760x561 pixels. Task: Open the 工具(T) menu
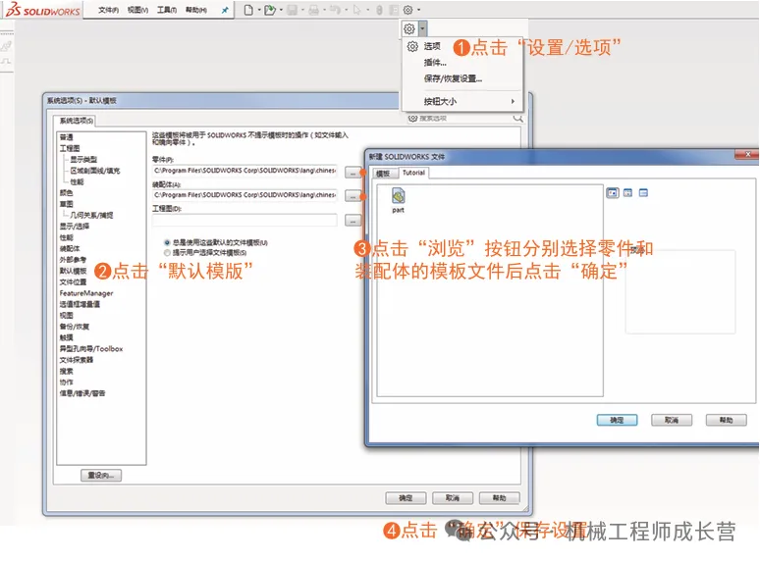[167, 10]
